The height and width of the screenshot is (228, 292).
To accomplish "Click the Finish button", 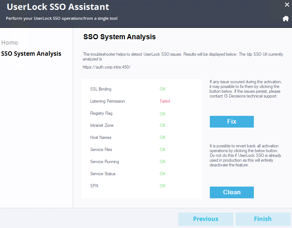I will point(263,219).
